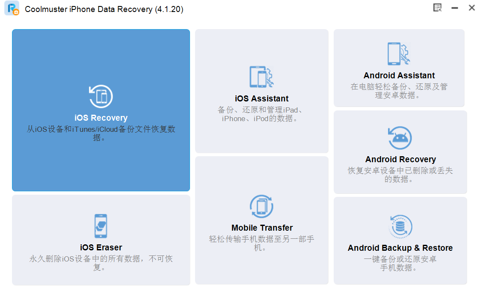Click the Android Assistant phone-wrench icon
477x288 pixels.
[399, 54]
